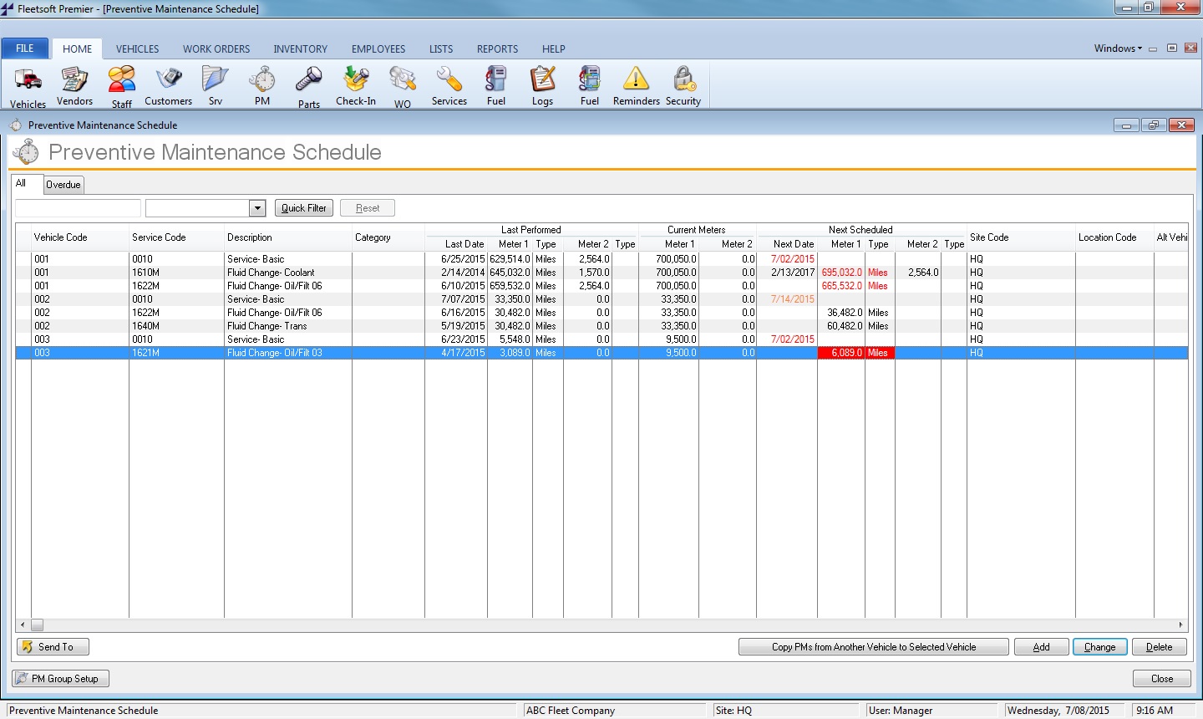The width and height of the screenshot is (1203, 719).
Task: Click the Delete button
Action: (1160, 647)
